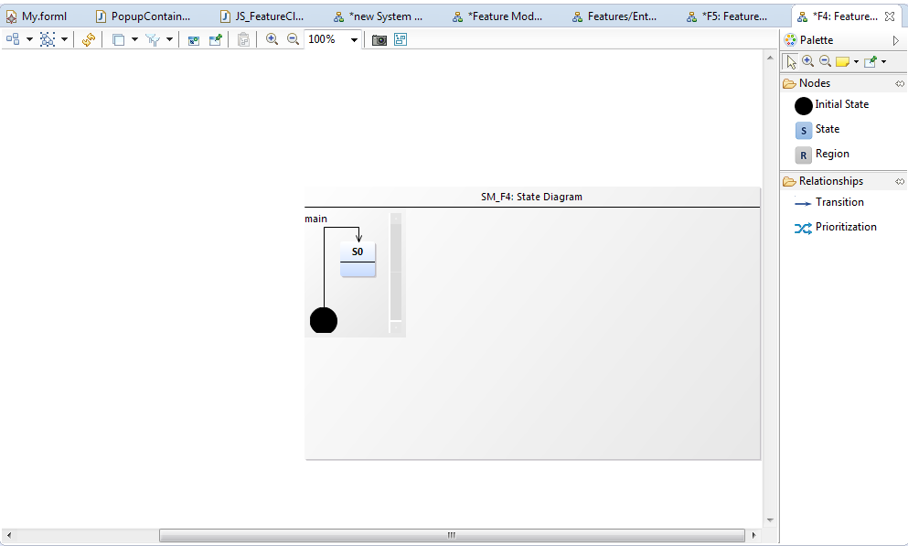Select the Initial State palette tool
This screenshot has height=546, width=908.
point(831,105)
